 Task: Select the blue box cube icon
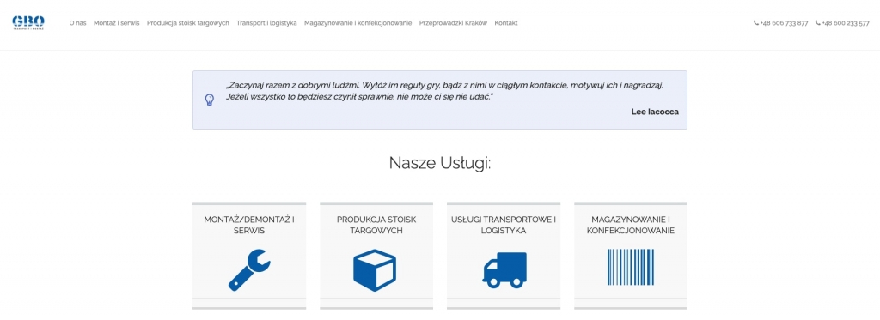[x=375, y=269]
